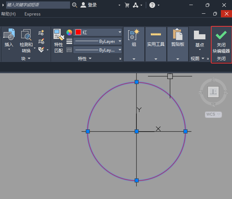Click the lineweight icon in Properties
This screenshot has height=199, width=232.
pyautogui.click(x=69, y=41)
